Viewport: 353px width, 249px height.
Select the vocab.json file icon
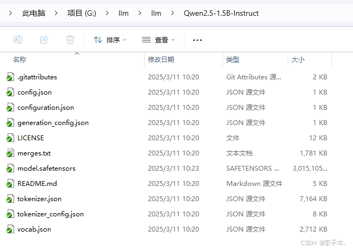tap(10, 229)
